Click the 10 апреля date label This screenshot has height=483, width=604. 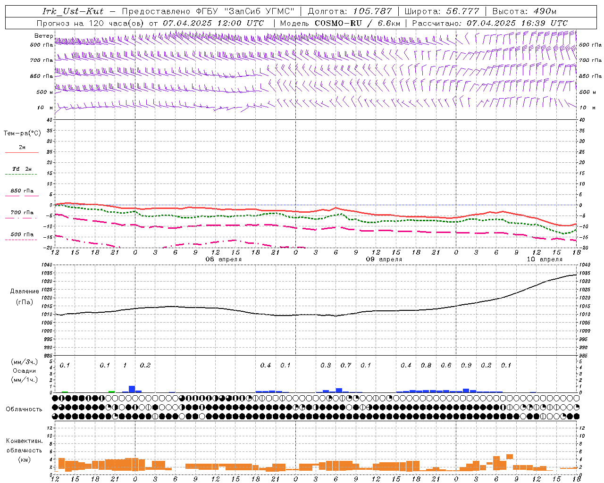coord(545,259)
